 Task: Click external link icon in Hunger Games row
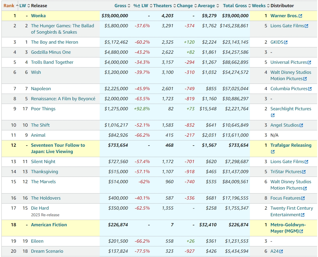click(307, 26)
